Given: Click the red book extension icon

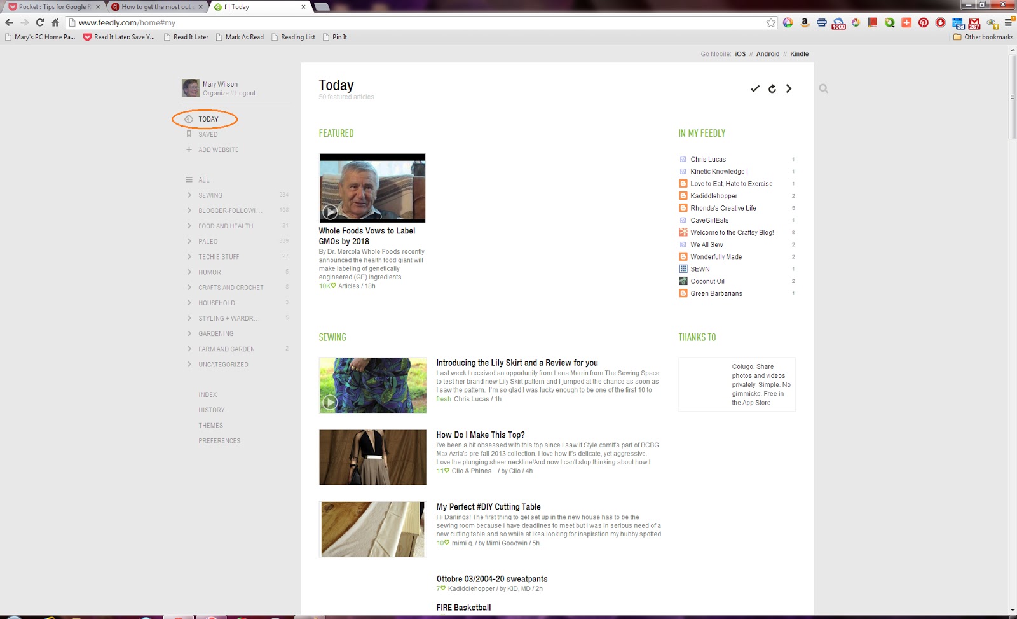Looking at the screenshot, I should 872,22.
